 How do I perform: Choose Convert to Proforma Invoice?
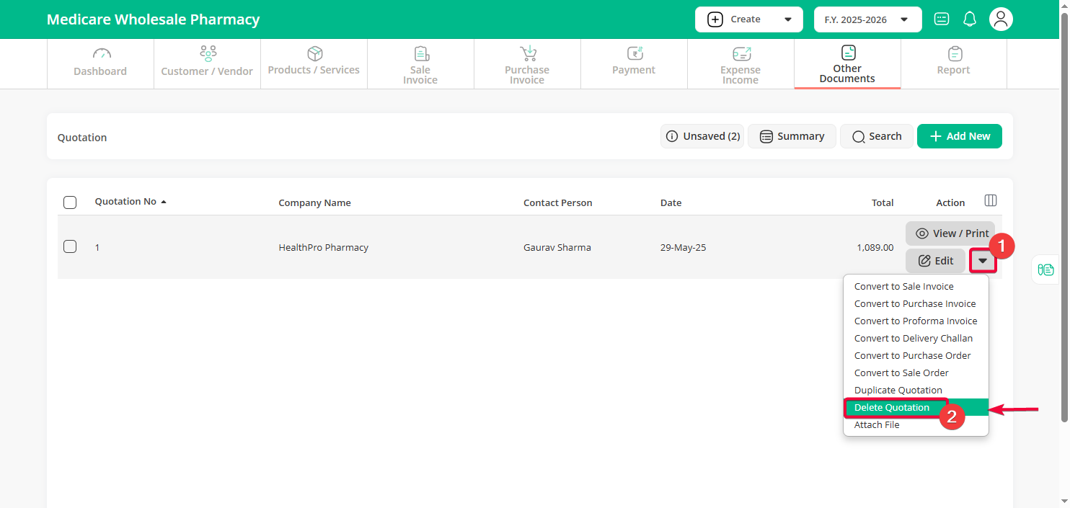(x=916, y=321)
